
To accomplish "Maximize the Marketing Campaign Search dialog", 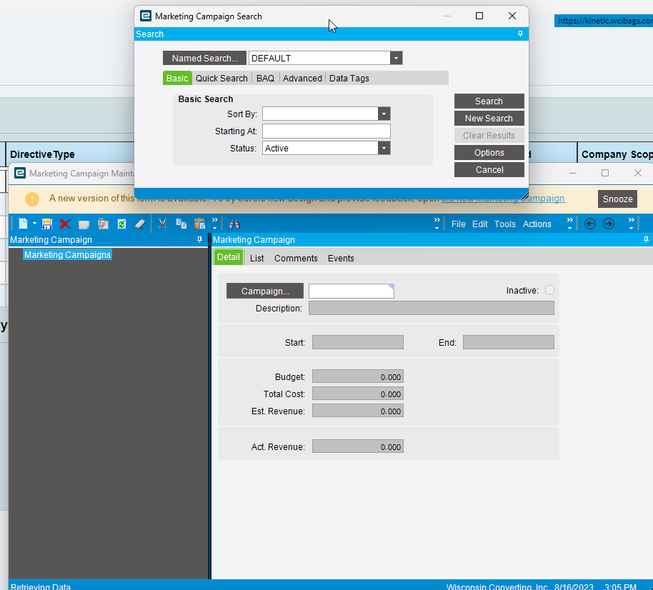I will tap(479, 16).
